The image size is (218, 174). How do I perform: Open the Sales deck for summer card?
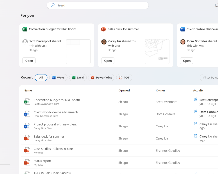coord(108,61)
